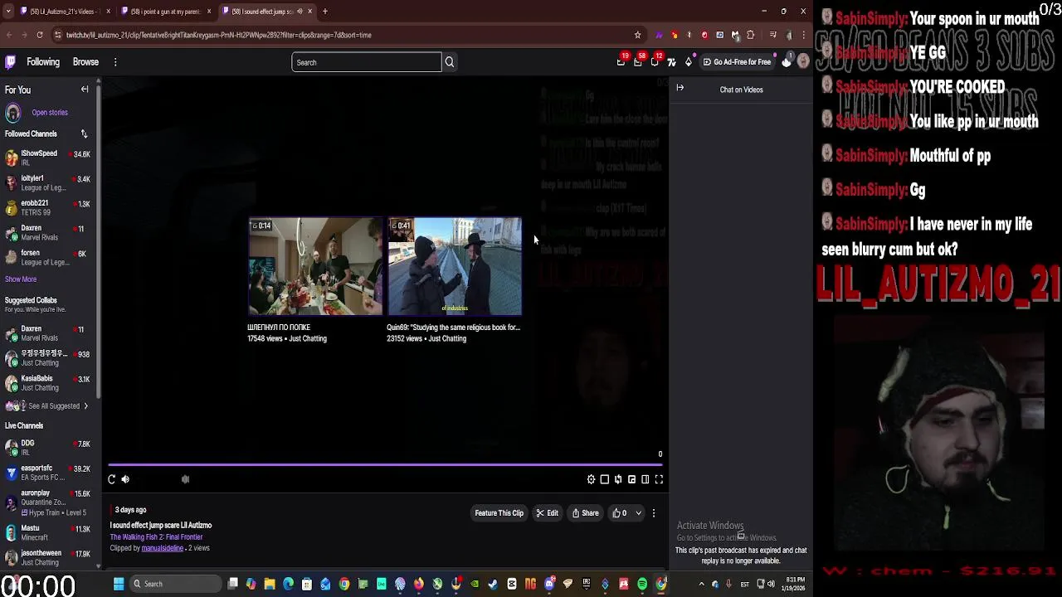1062x597 pixels.
Task: Open the Chrome extensions puzzle icon
Action: [x=750, y=35]
